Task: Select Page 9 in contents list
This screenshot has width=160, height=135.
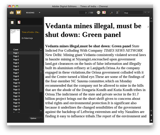Action: pos(24,80)
